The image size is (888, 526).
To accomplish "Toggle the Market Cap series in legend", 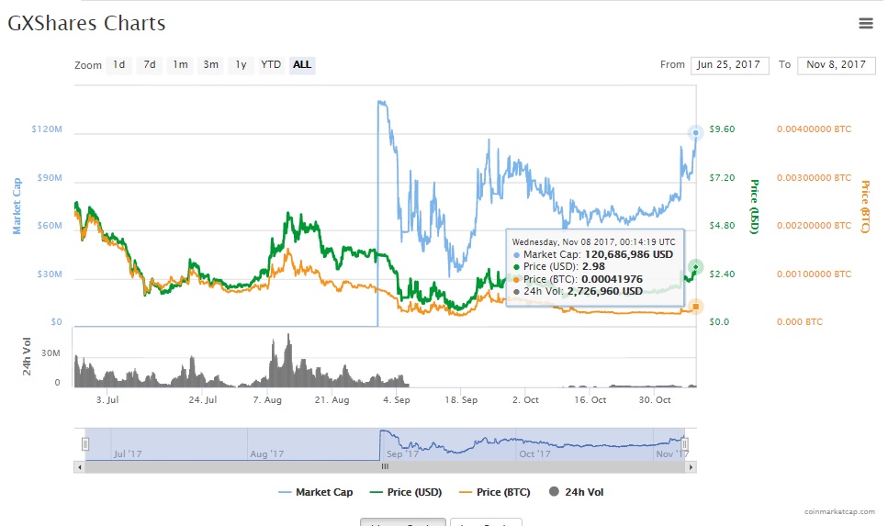I will click(316, 492).
